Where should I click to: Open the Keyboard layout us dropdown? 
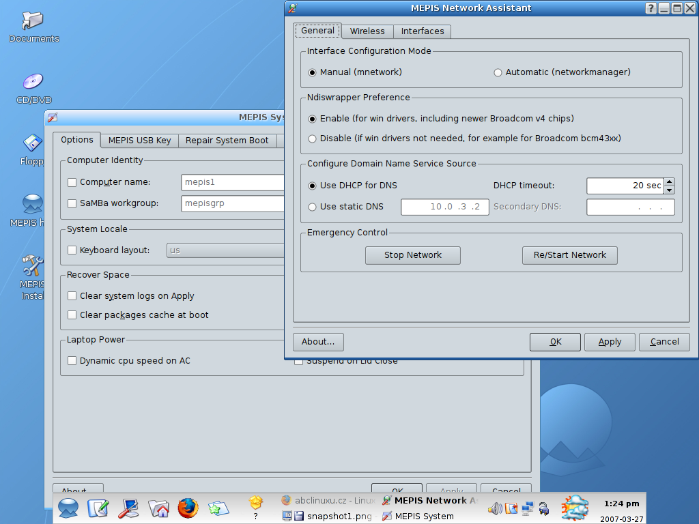[225, 250]
